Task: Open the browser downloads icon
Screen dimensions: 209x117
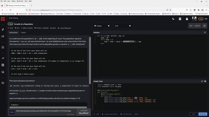Action: coord(191,10)
